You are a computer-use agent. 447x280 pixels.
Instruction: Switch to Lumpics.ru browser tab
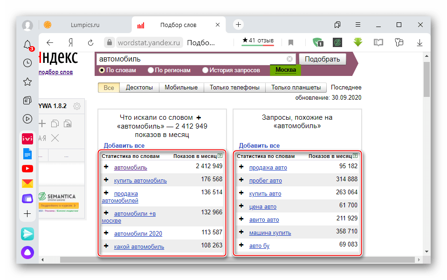coord(85,25)
